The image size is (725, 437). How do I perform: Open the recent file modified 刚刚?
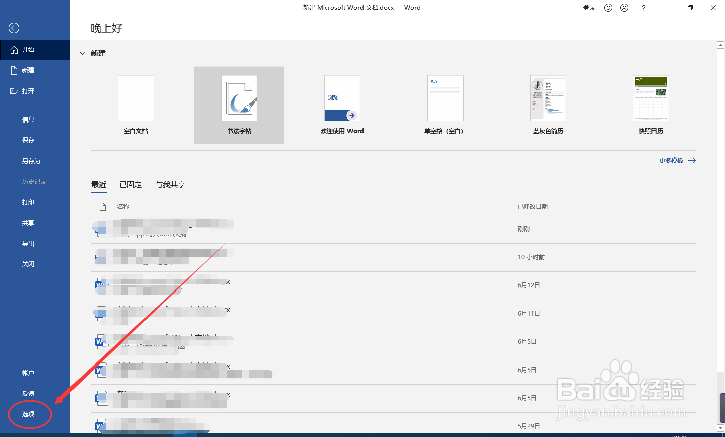(x=393, y=229)
